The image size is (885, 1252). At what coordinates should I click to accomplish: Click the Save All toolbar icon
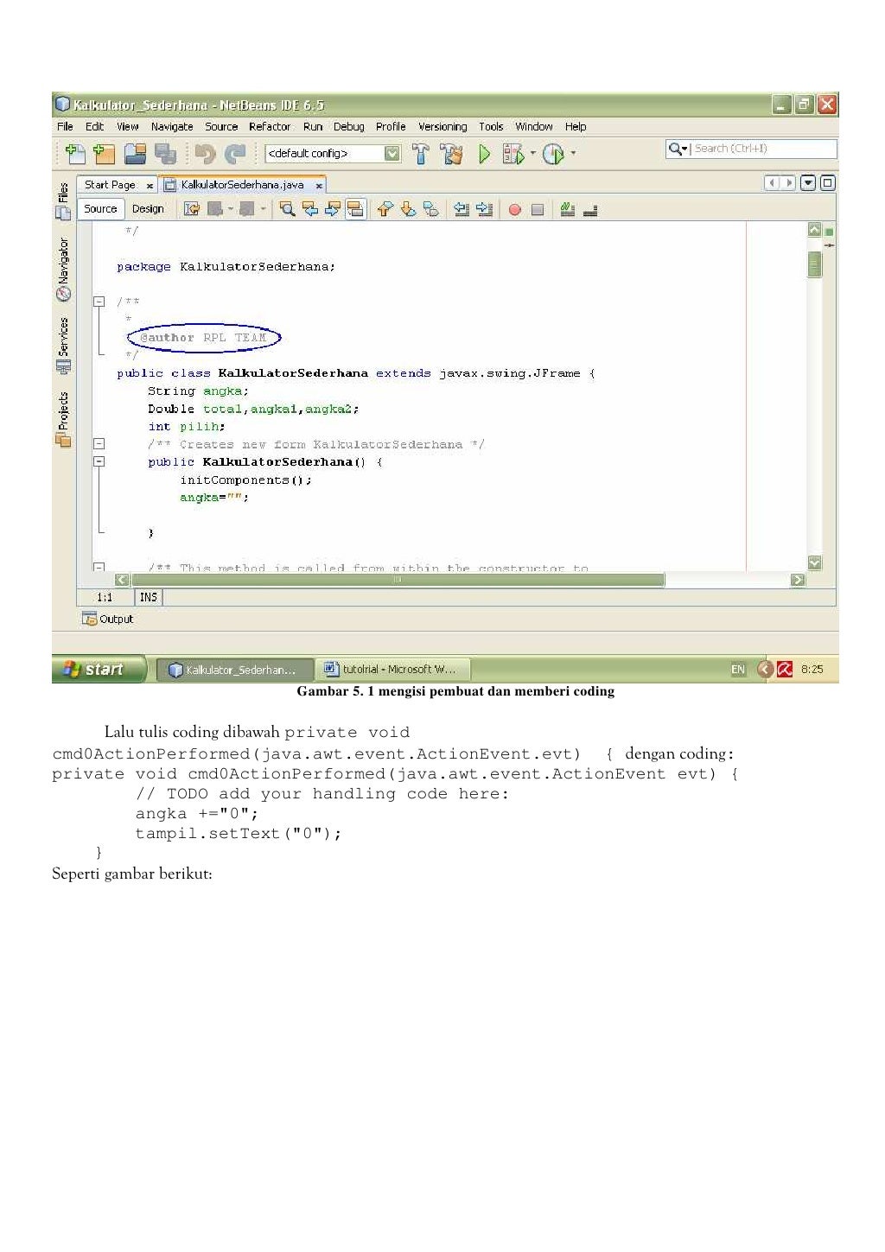point(165,154)
